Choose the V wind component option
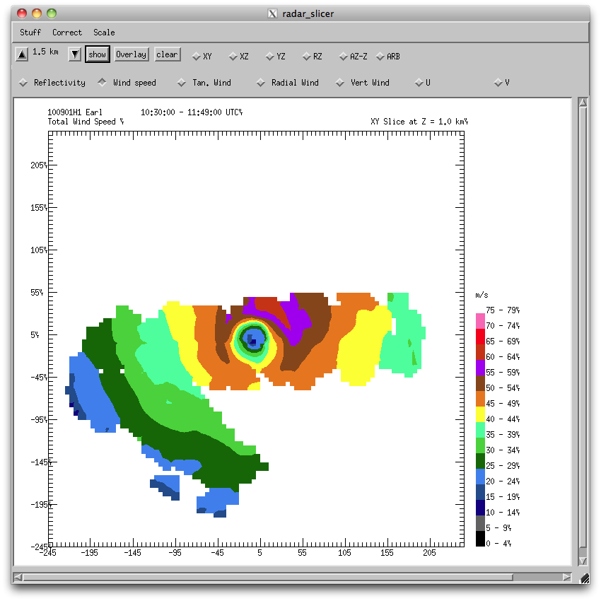This screenshot has height=601, width=601. point(502,83)
